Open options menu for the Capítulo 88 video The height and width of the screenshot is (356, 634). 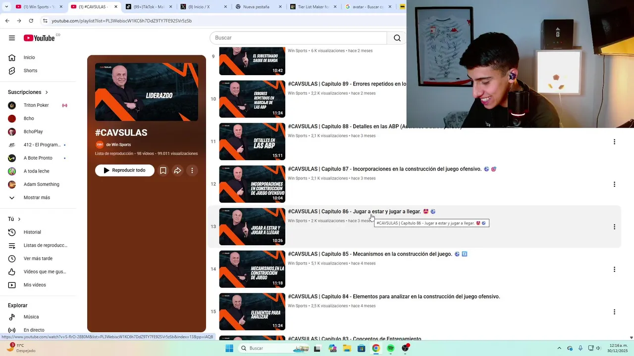point(614,142)
